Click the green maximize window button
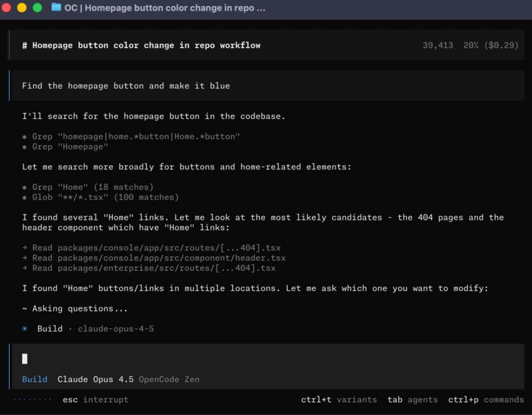 [x=37, y=7]
